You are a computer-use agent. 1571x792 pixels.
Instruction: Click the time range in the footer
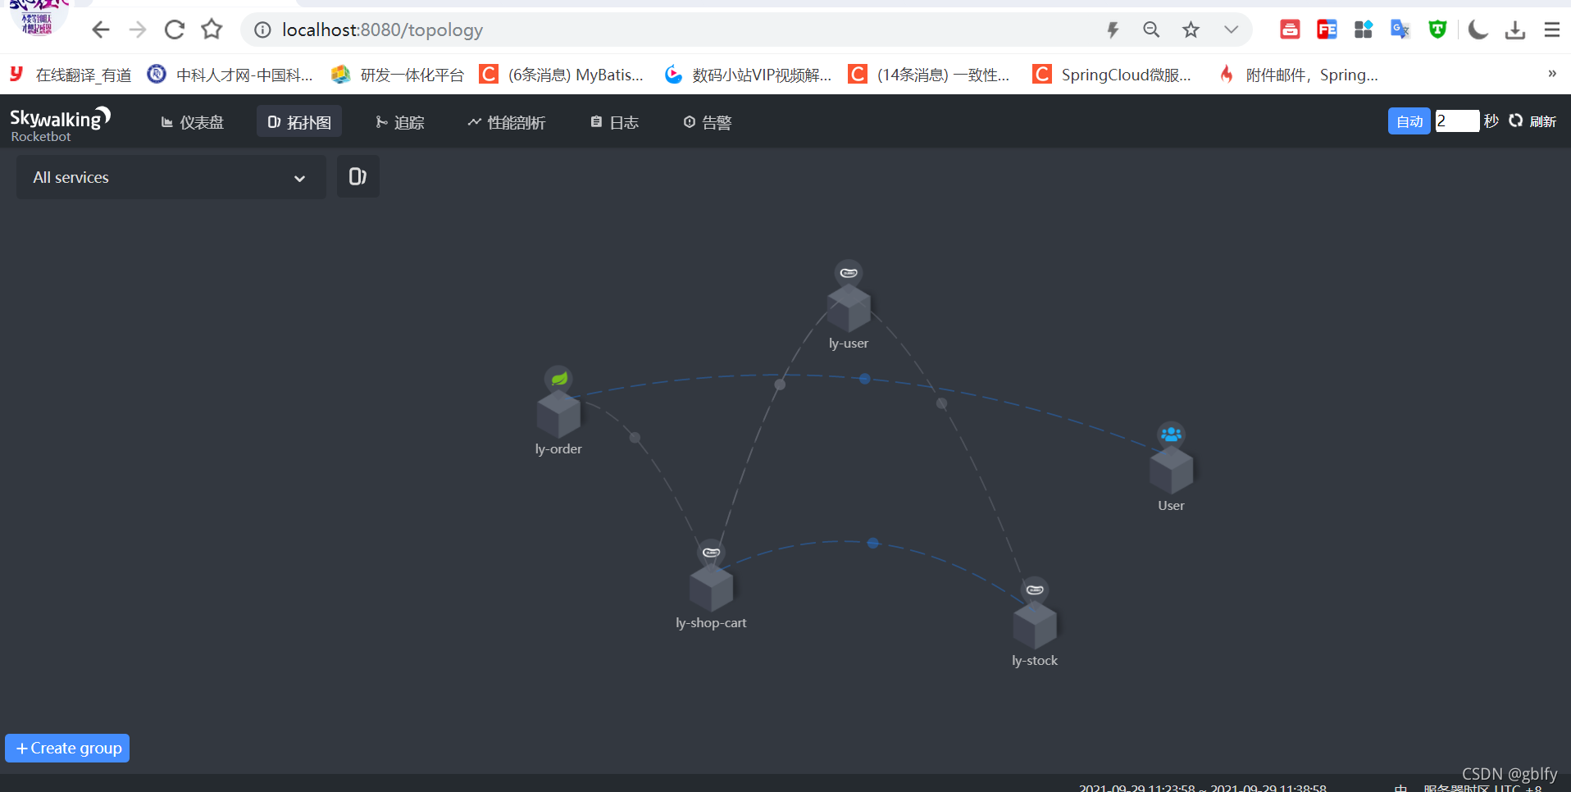coord(1202,787)
